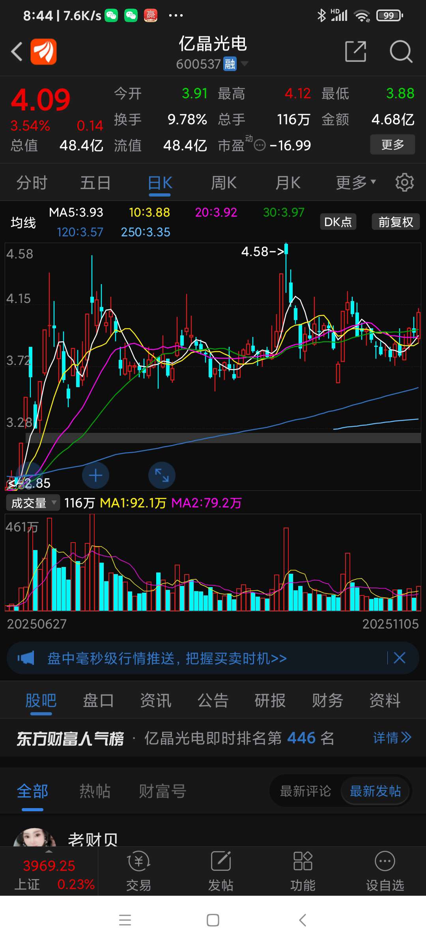The width and height of the screenshot is (426, 947).
Task: Tap the Android home square button
Action: pyautogui.click(x=213, y=920)
